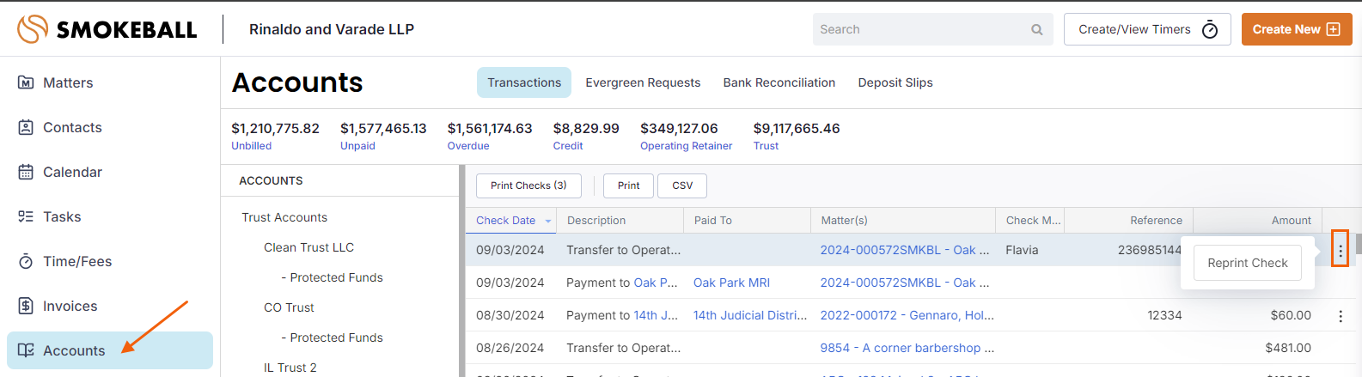Select Protected Funds under CO Trust
This screenshot has height=377, width=1362.
(332, 337)
